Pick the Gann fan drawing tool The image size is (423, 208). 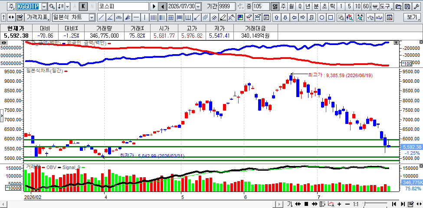127,17
